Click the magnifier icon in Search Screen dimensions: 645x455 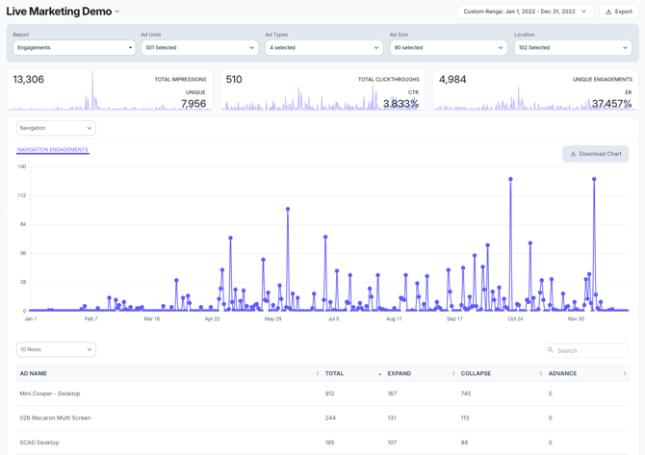[551, 350]
